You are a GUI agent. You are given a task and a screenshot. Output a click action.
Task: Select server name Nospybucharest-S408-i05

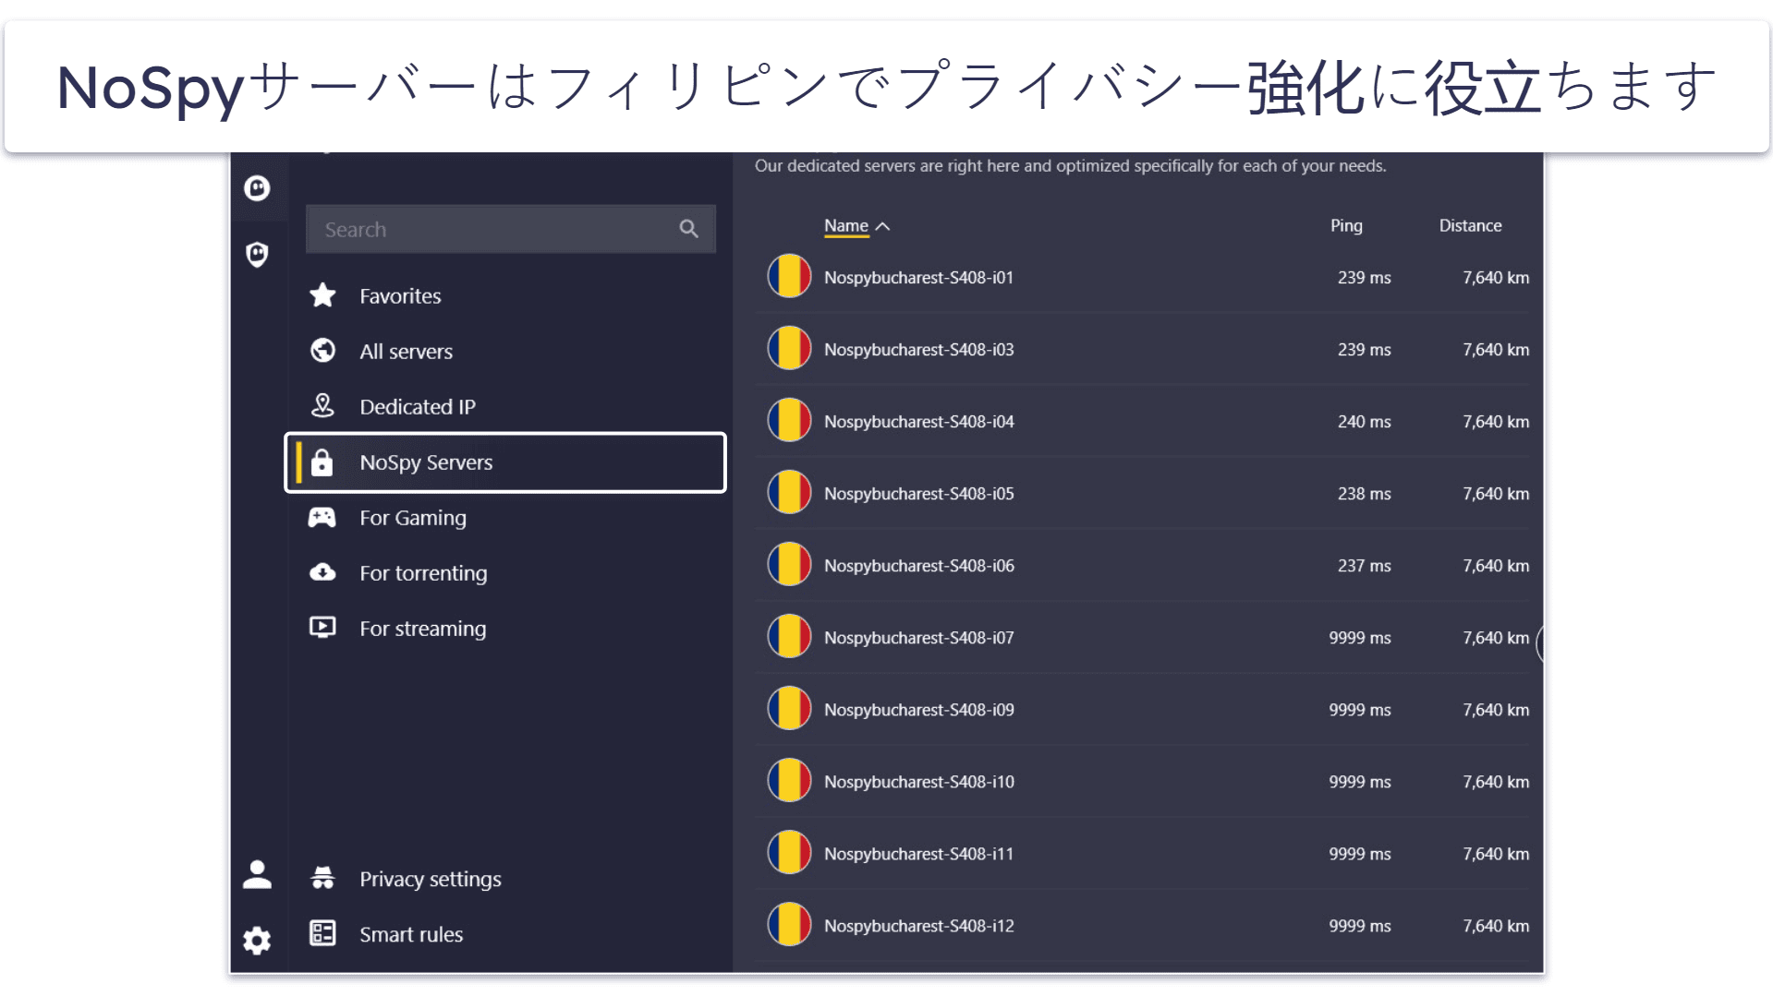click(x=918, y=493)
